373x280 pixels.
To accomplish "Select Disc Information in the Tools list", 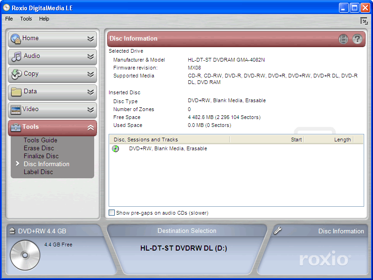I will pyautogui.click(x=47, y=164).
